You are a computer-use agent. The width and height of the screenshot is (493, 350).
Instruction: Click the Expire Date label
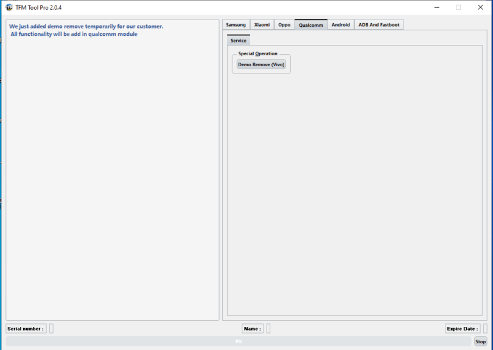coord(462,329)
